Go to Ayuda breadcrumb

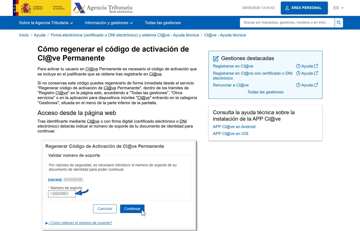tap(40, 35)
